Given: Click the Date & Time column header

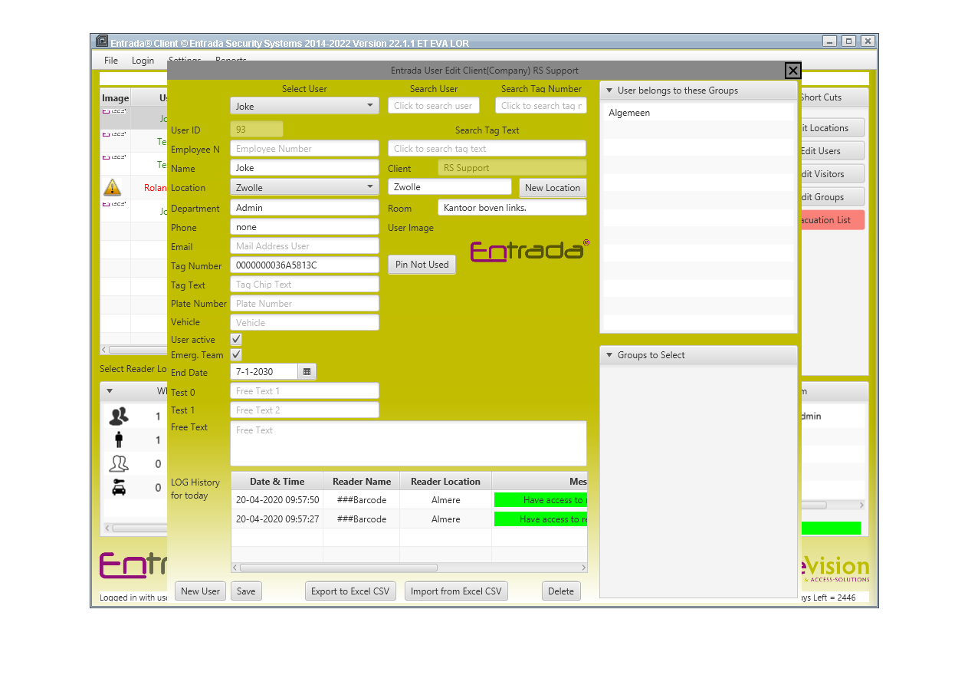Looking at the screenshot, I should (277, 482).
